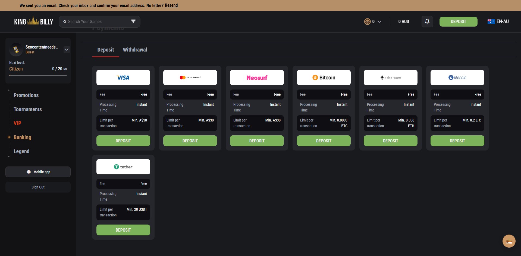Open the notifications bell

pyautogui.click(x=427, y=22)
